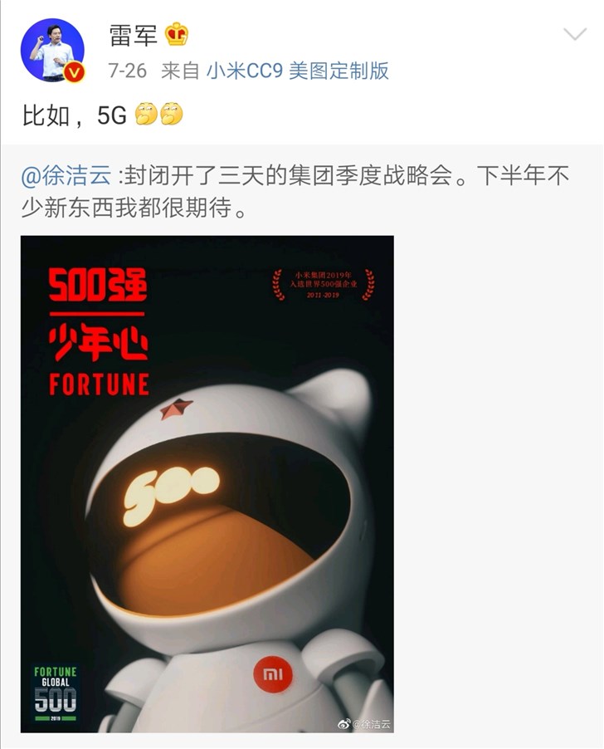Click the 7-26 post date
Image resolution: width=604 pixels, height=749 pixels.
(x=127, y=71)
